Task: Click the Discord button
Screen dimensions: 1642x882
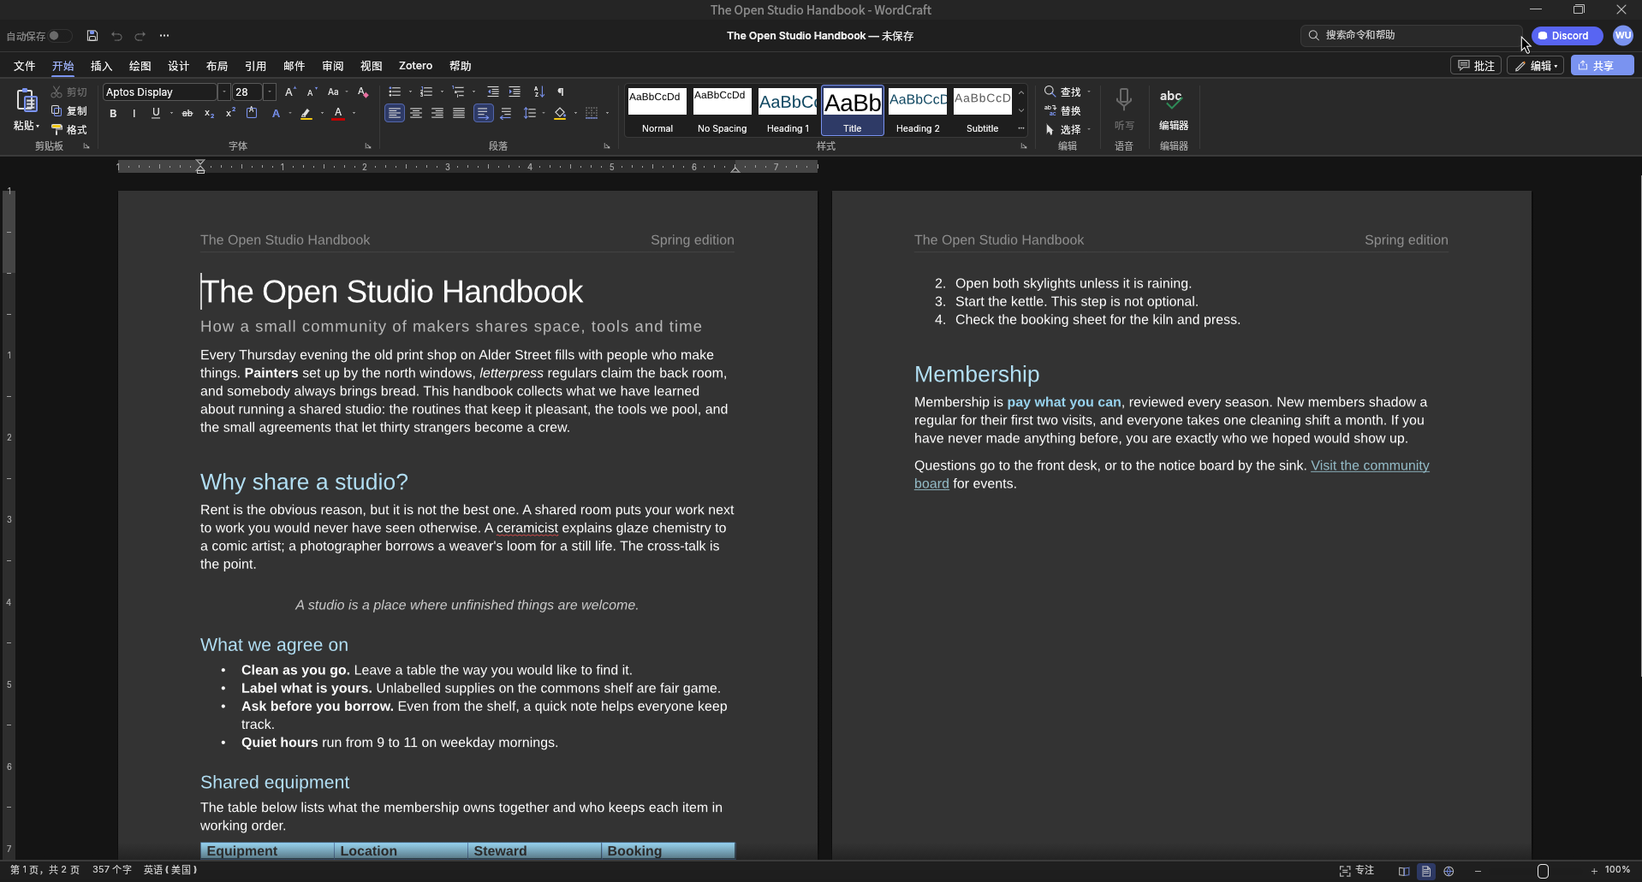Action: coord(1567,36)
